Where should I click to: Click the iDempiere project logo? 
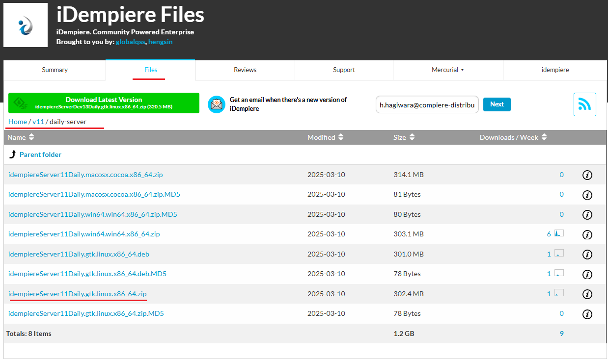25,25
